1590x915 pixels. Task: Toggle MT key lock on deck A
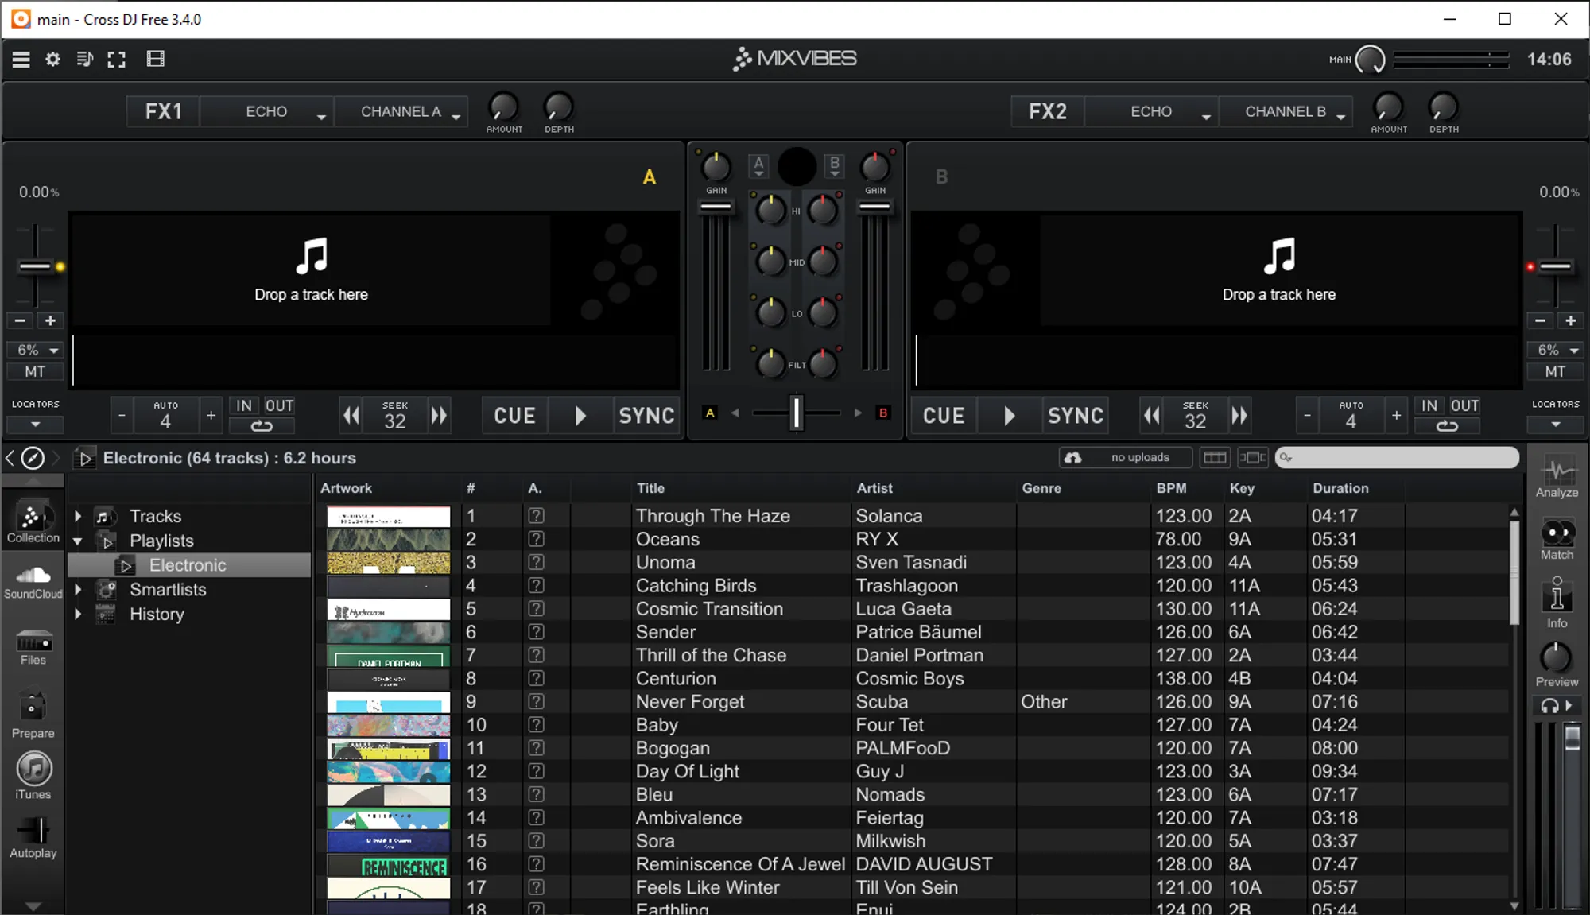(x=35, y=371)
